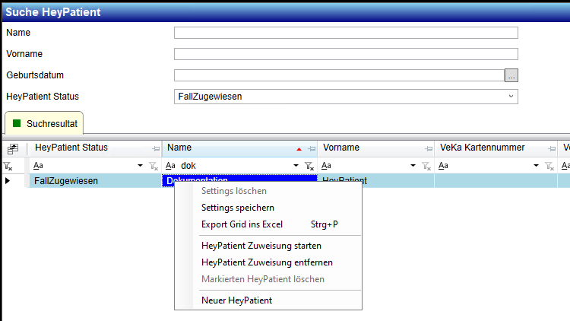Switch to the Suchresultat tab

[44, 124]
